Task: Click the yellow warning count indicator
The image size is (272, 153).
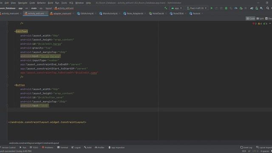Action: [260, 24]
